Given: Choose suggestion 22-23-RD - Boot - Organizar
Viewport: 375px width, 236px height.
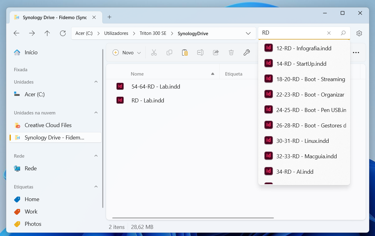Looking at the screenshot, I should [x=304, y=94].
